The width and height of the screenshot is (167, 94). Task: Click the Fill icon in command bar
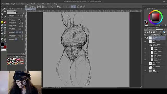tap(57, 7)
